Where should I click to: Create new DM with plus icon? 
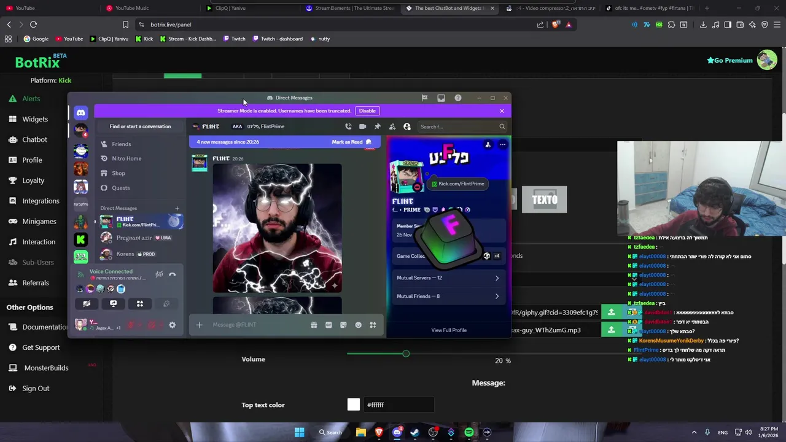pyautogui.click(x=177, y=208)
